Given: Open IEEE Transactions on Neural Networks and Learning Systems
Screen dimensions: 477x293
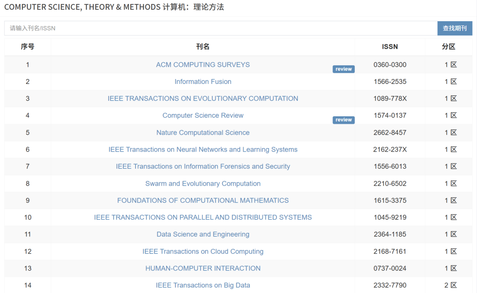Looking at the screenshot, I should [x=203, y=149].
